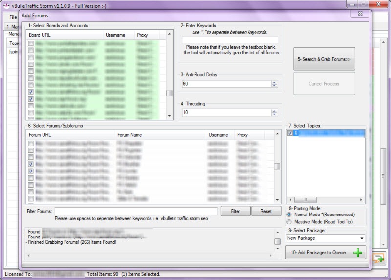Open the File menu
The height and width of the screenshot is (280, 391).
coord(13,17)
